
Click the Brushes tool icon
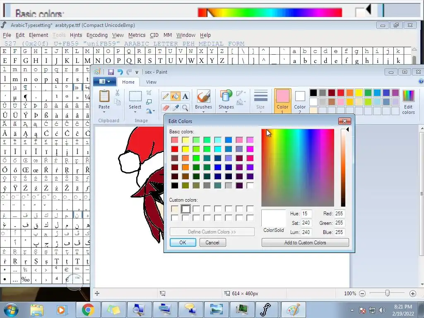(x=203, y=96)
